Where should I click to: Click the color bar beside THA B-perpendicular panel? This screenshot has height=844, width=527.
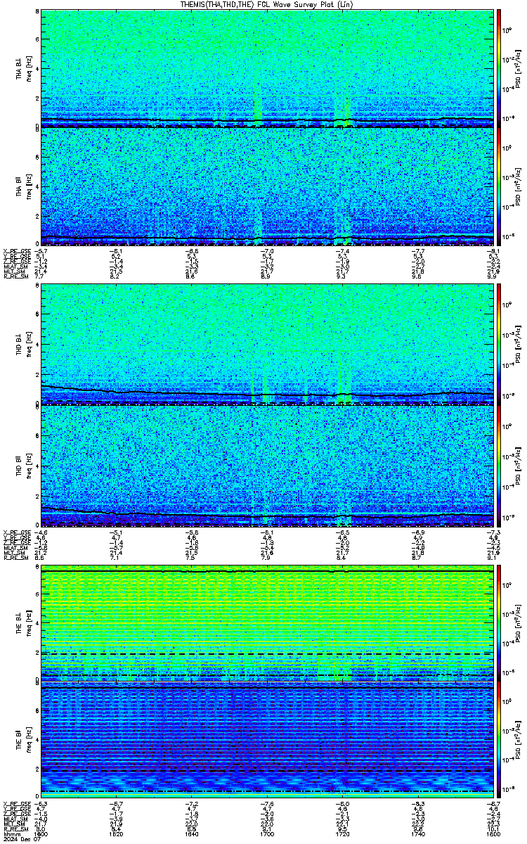(x=500, y=68)
